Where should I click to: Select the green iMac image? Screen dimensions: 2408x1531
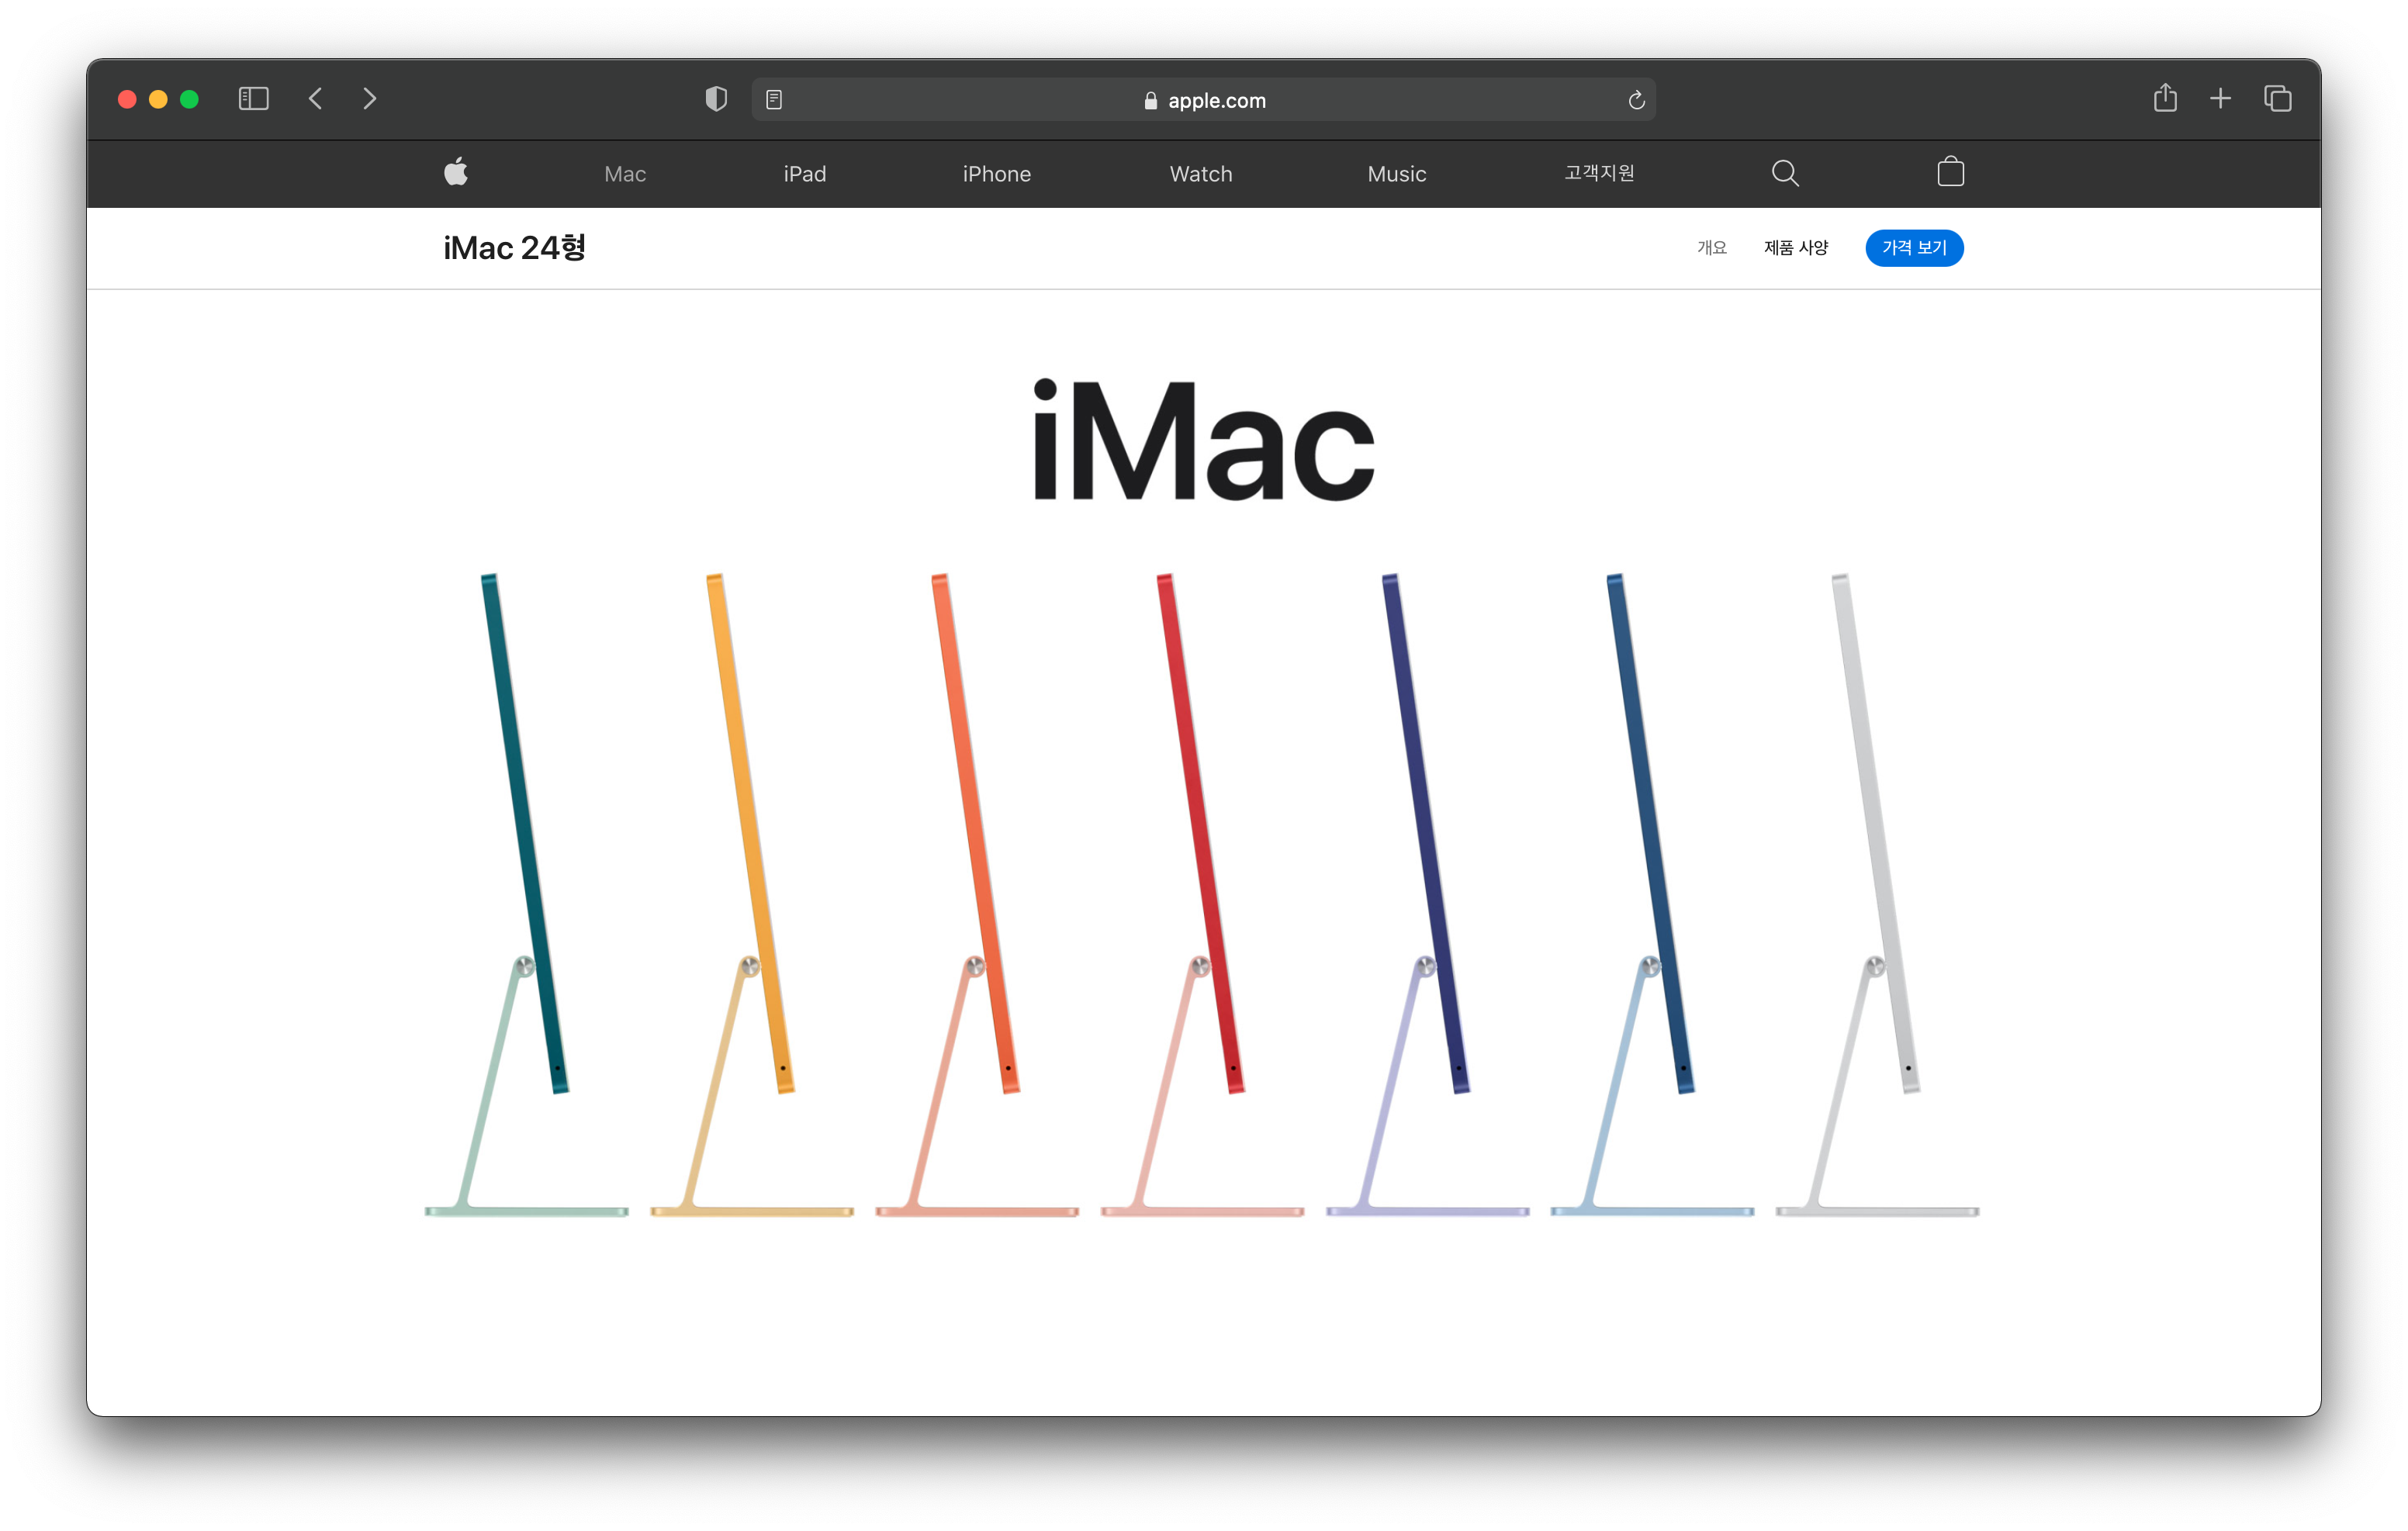[526, 895]
